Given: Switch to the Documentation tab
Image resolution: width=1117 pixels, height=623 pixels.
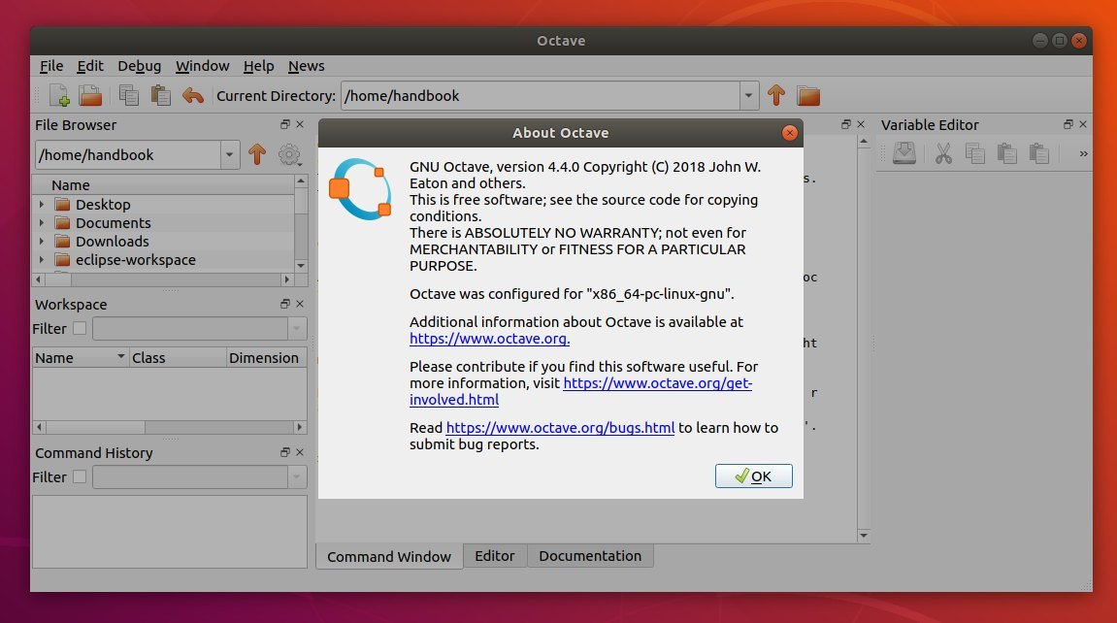Looking at the screenshot, I should (590, 556).
